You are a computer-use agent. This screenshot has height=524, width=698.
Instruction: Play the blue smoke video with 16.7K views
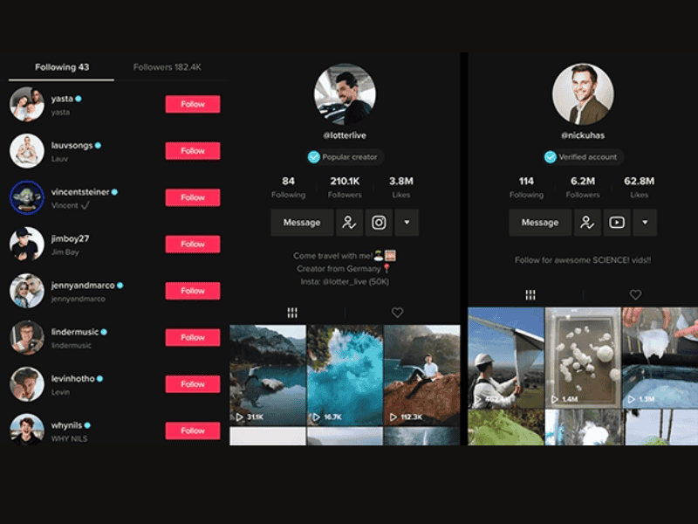[345, 376]
